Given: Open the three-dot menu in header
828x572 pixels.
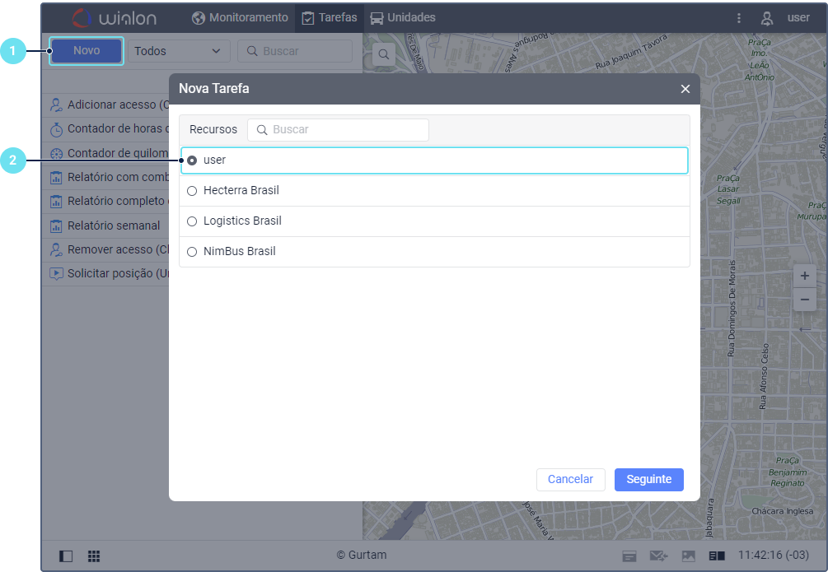Looking at the screenshot, I should coord(739,18).
